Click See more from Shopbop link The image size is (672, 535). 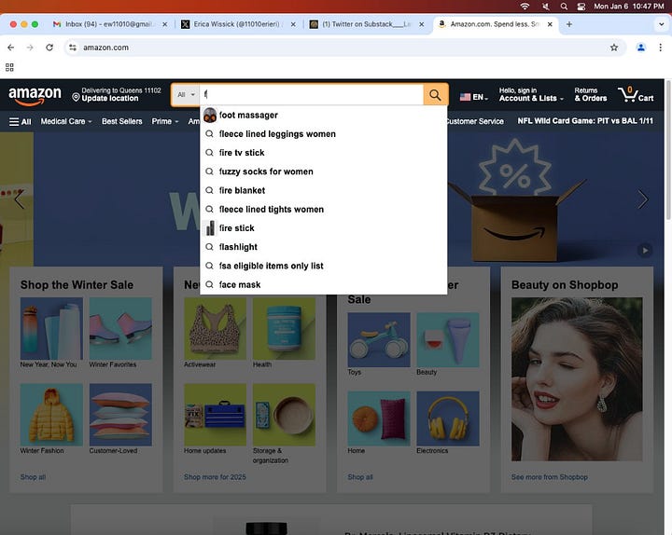[x=550, y=477]
